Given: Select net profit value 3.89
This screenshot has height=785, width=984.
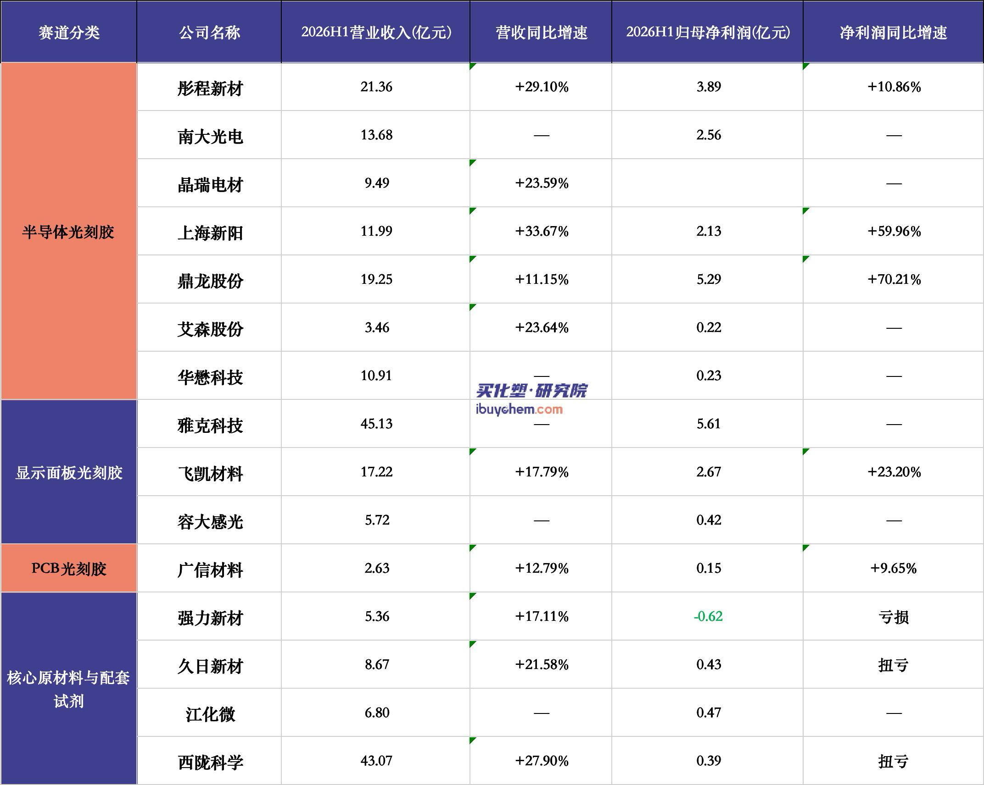Looking at the screenshot, I should click(709, 87).
